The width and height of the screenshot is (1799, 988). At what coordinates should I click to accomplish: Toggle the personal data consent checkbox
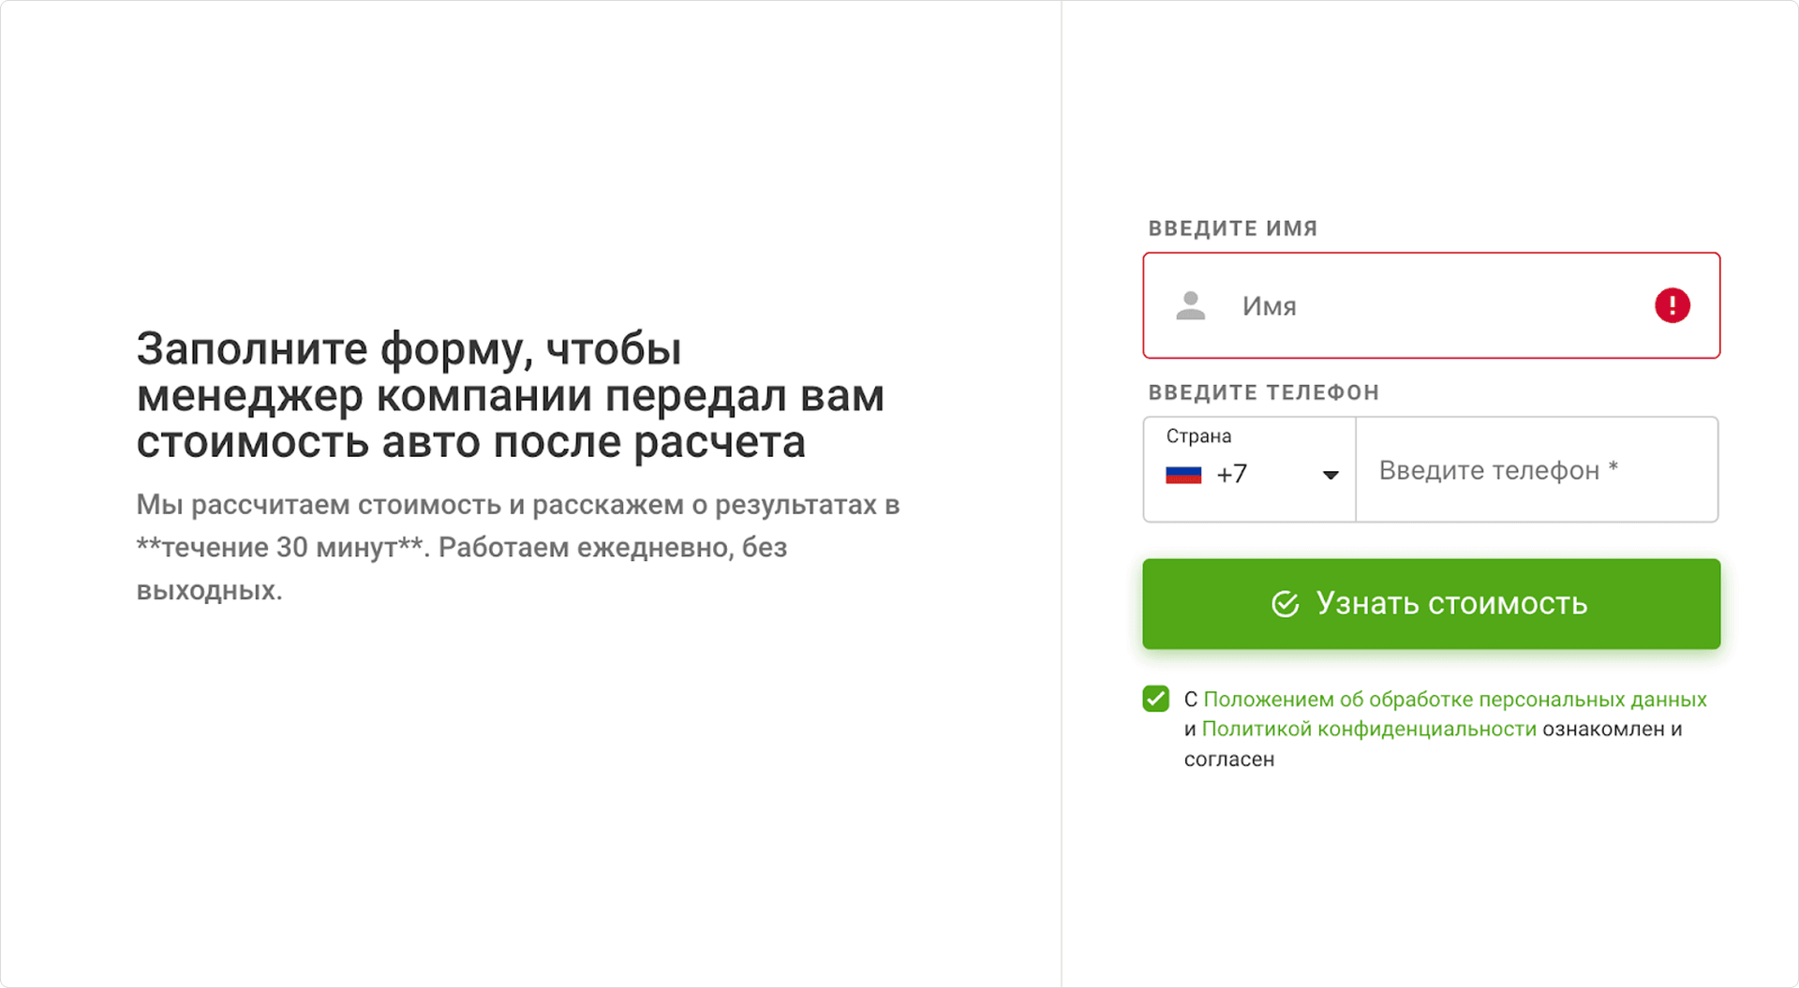pyautogui.click(x=1156, y=699)
